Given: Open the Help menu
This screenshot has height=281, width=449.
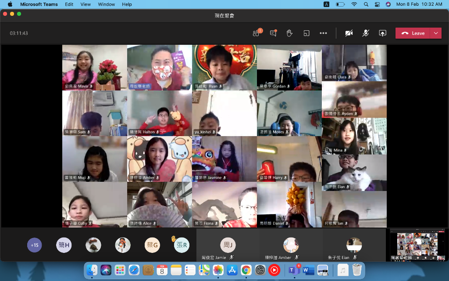Looking at the screenshot, I should click(127, 4).
